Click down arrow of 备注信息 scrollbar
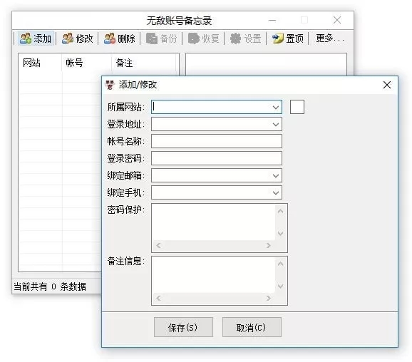The height and width of the screenshot is (362, 412). pos(281,286)
